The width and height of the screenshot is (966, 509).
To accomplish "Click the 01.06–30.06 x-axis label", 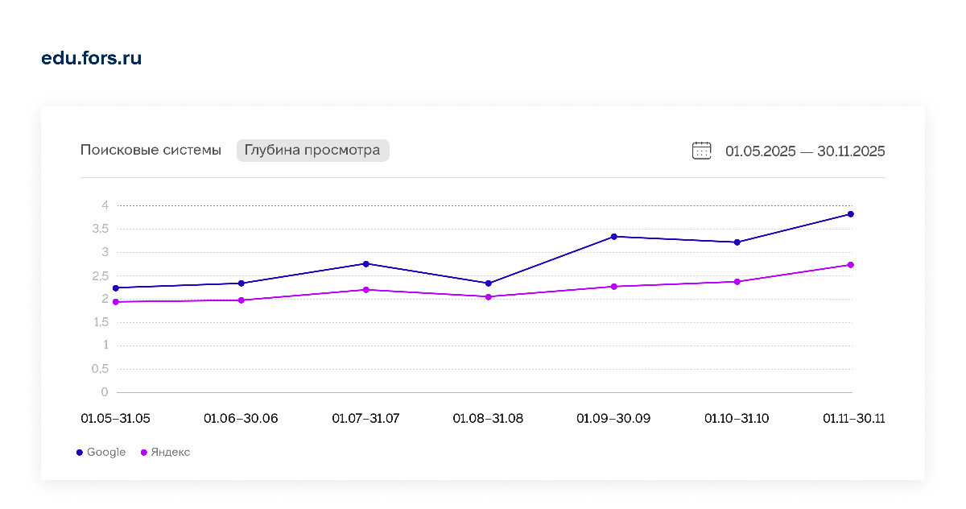I will click(x=241, y=419).
